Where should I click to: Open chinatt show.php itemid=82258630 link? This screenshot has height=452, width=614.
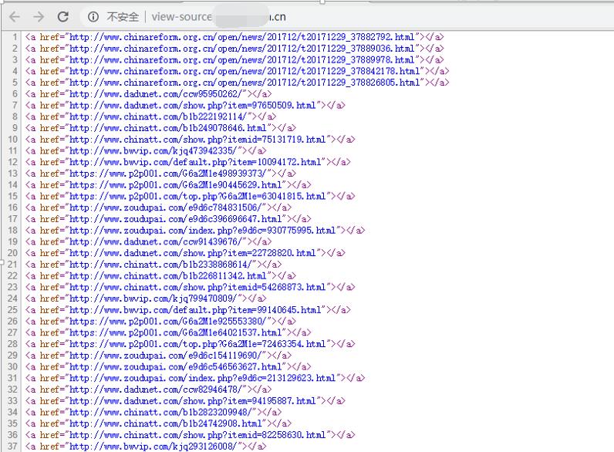click(x=197, y=435)
